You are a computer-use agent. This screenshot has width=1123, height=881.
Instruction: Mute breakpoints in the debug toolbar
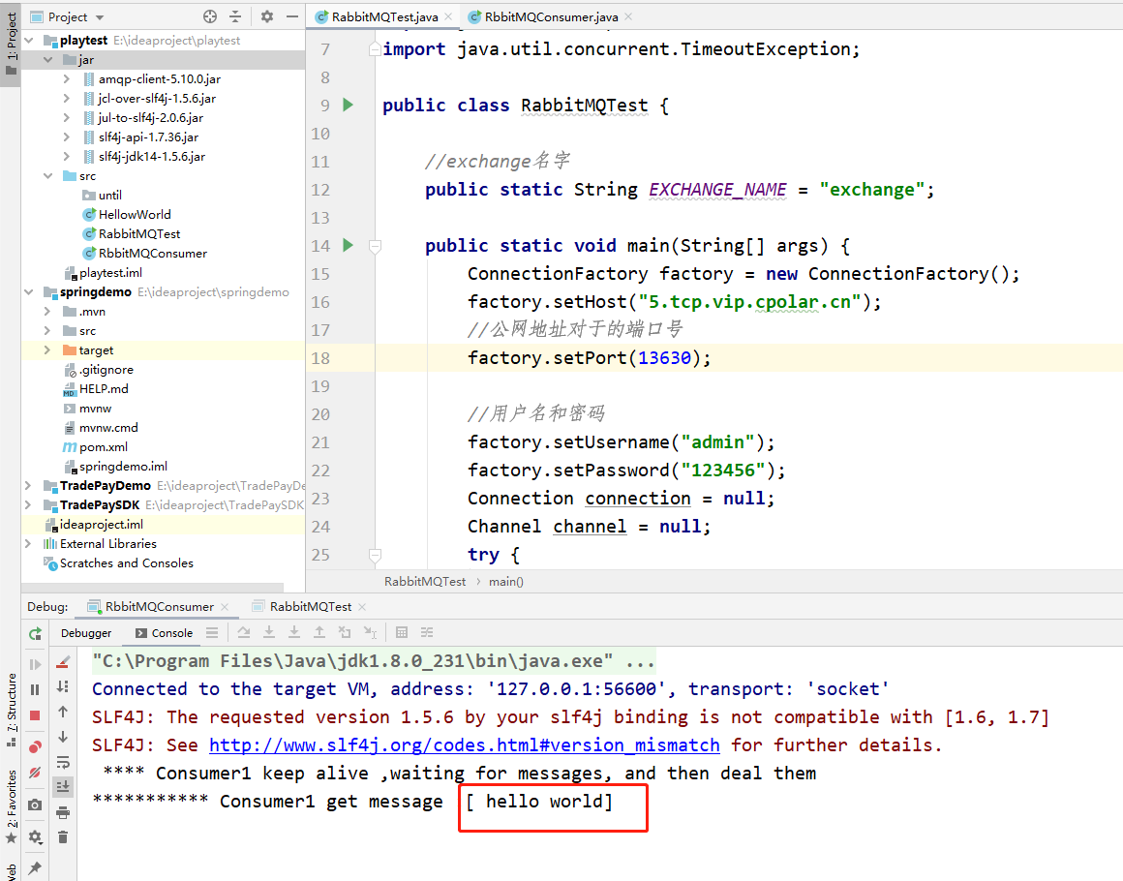(x=35, y=773)
